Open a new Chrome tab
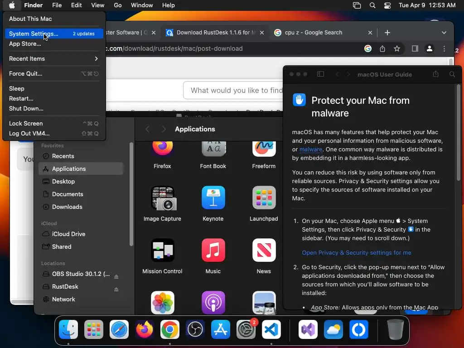This screenshot has width=464, height=348. coord(387,33)
